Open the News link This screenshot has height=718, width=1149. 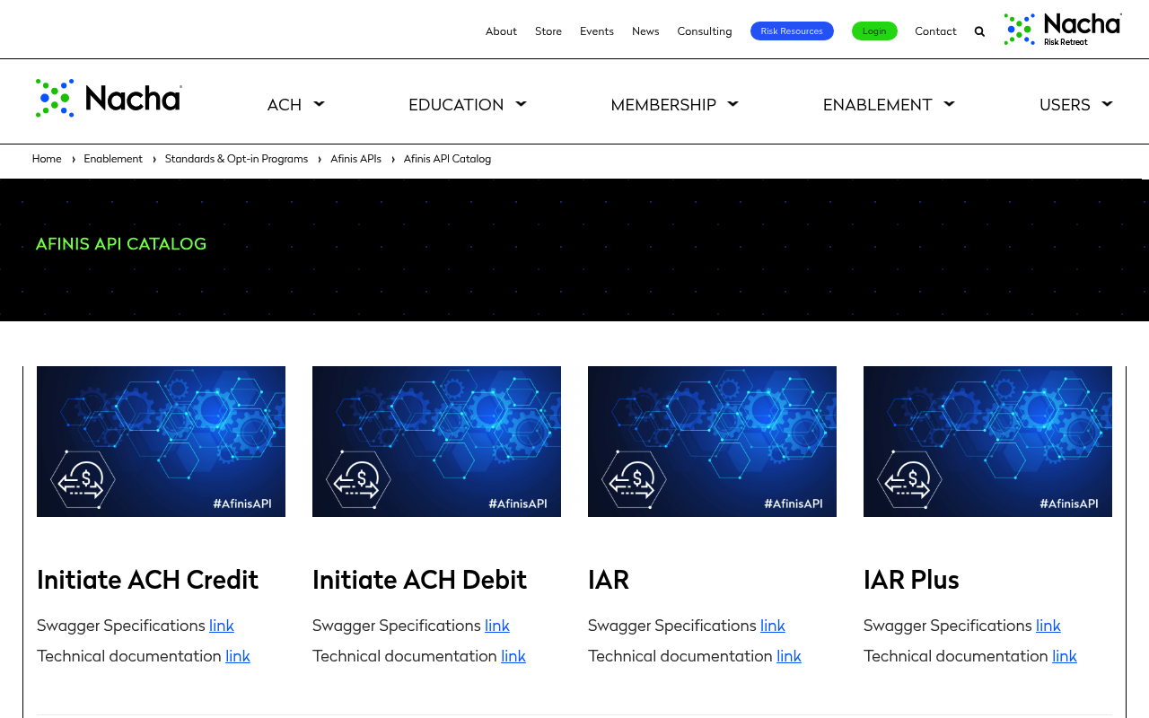[645, 31]
